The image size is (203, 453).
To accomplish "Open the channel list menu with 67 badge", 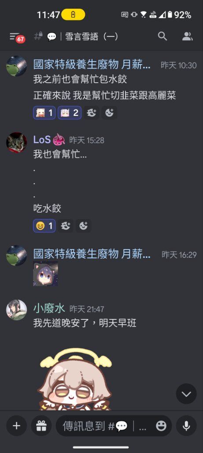I will coord(17,37).
